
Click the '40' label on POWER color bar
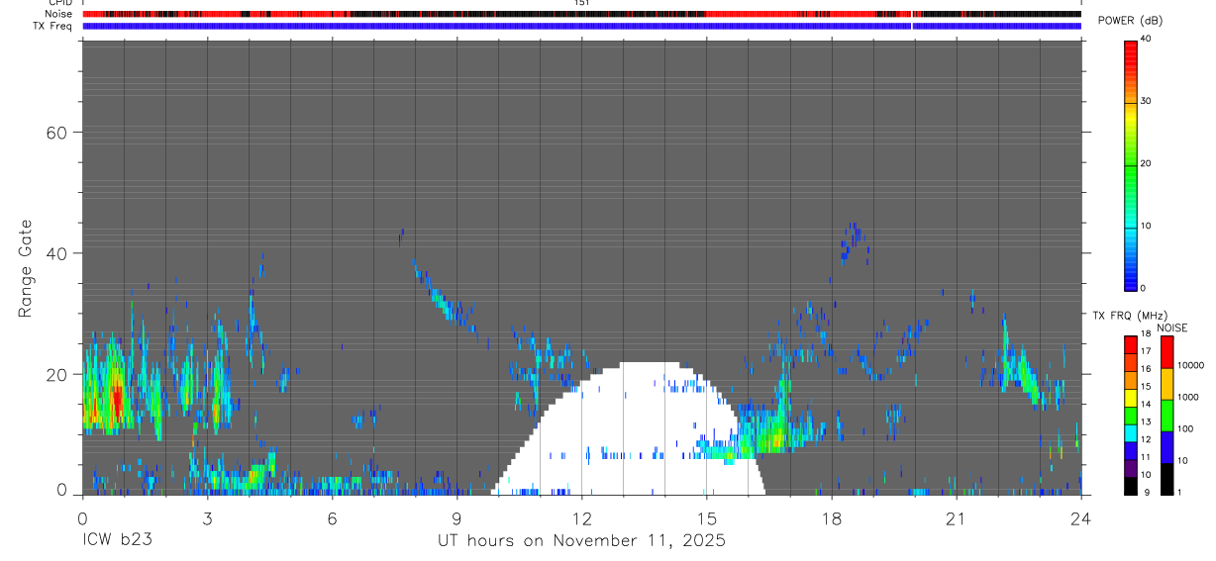click(1147, 40)
